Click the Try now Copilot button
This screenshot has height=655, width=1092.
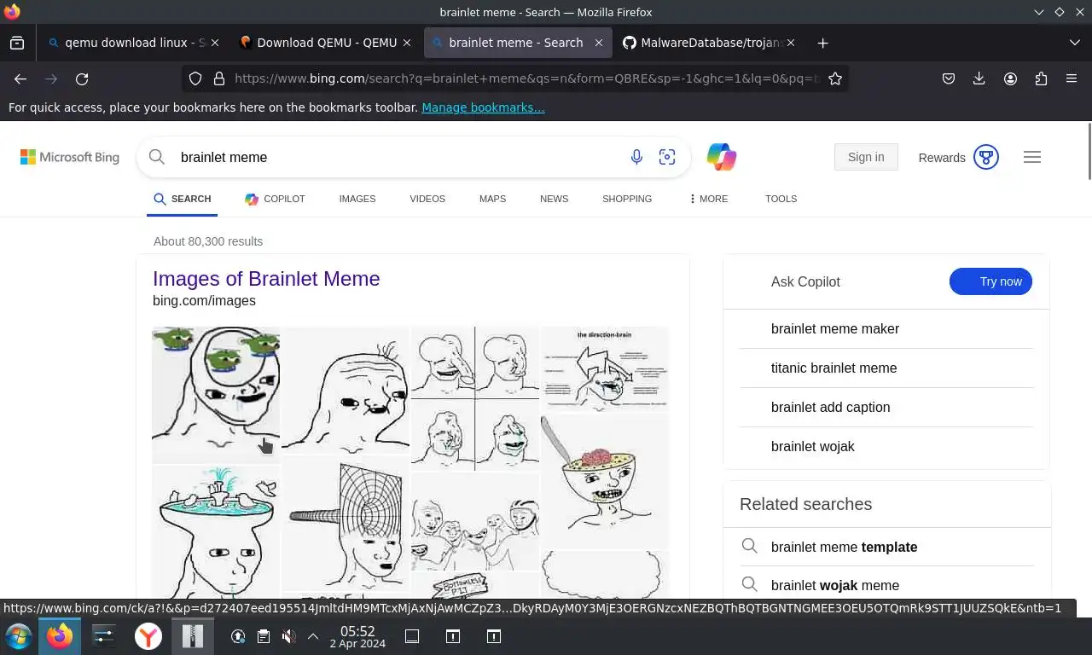990,281
